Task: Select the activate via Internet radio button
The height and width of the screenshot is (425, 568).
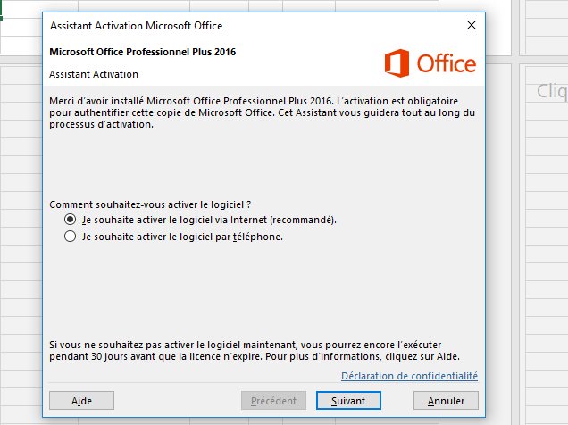Action: 71,219
